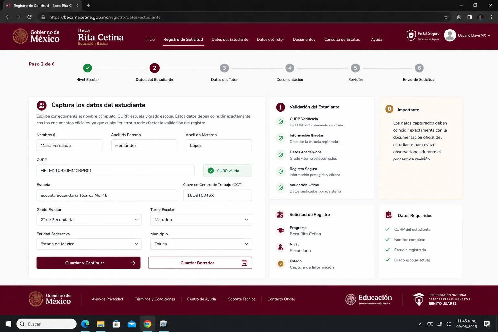Open the Mail app in the taskbar
498x332 pixels.
coord(132,324)
